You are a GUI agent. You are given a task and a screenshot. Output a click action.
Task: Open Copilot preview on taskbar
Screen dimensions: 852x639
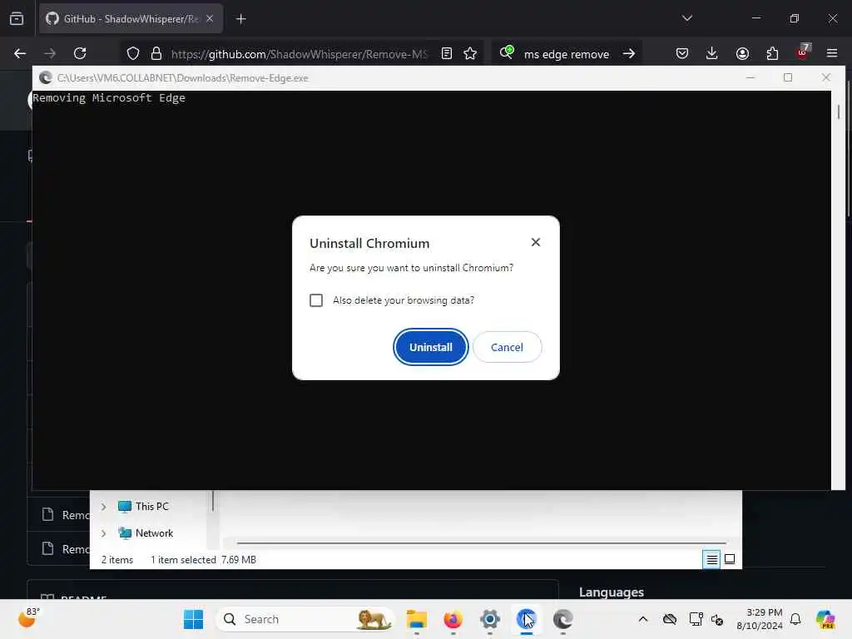click(825, 619)
